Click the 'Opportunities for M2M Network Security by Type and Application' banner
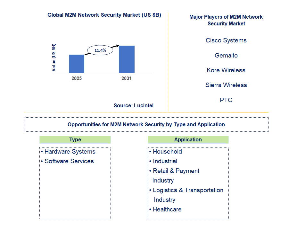The height and width of the screenshot is (232, 289). (x=146, y=124)
